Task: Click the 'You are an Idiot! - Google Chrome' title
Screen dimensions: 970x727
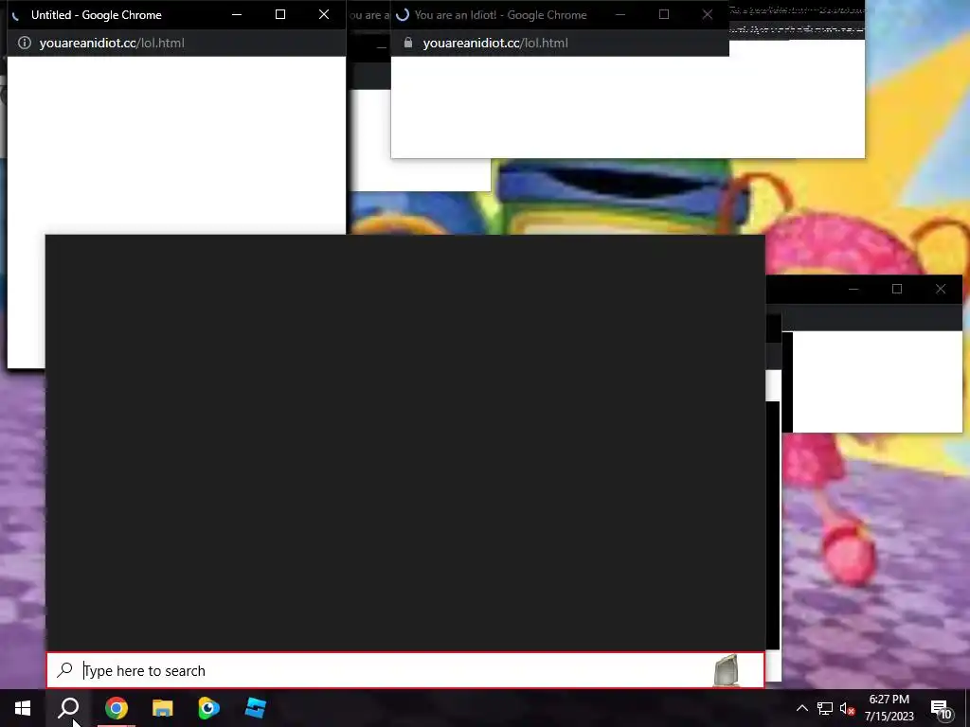Action: (500, 15)
